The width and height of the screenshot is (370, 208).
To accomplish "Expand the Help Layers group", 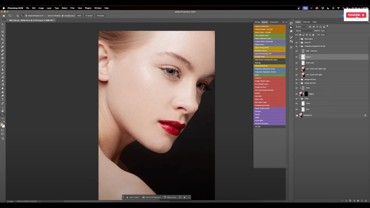I will pos(299,39).
